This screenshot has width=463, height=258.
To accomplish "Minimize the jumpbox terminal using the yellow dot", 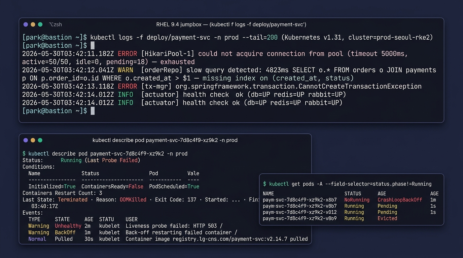I will point(33,25).
